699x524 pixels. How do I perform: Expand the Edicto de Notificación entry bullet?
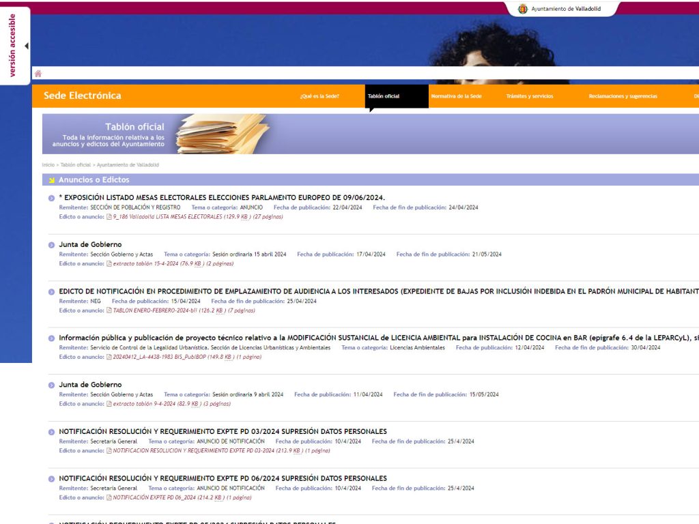(51, 292)
